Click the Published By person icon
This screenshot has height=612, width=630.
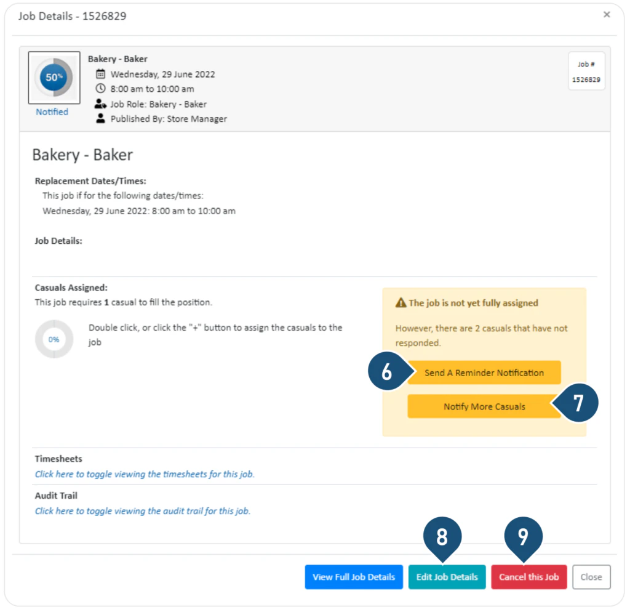[x=100, y=119]
